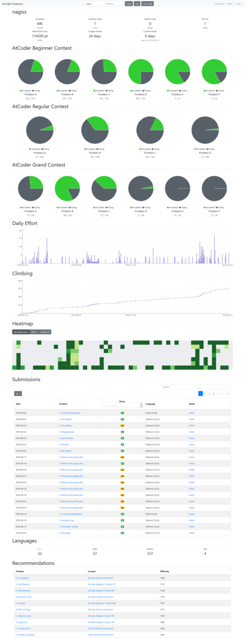
Task: Toggle Accepted legend under Regular Contest Problem B
Action: [x=90, y=149]
